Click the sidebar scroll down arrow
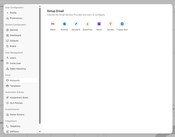The width and height of the screenshot is (175, 137). point(40,132)
